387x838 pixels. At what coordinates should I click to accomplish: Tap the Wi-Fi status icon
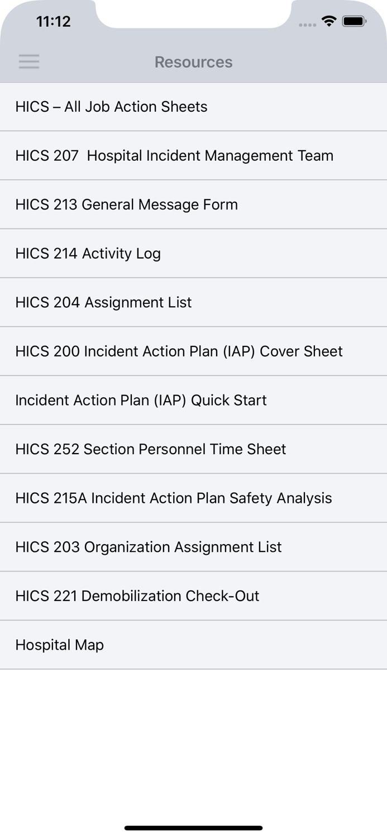click(329, 22)
